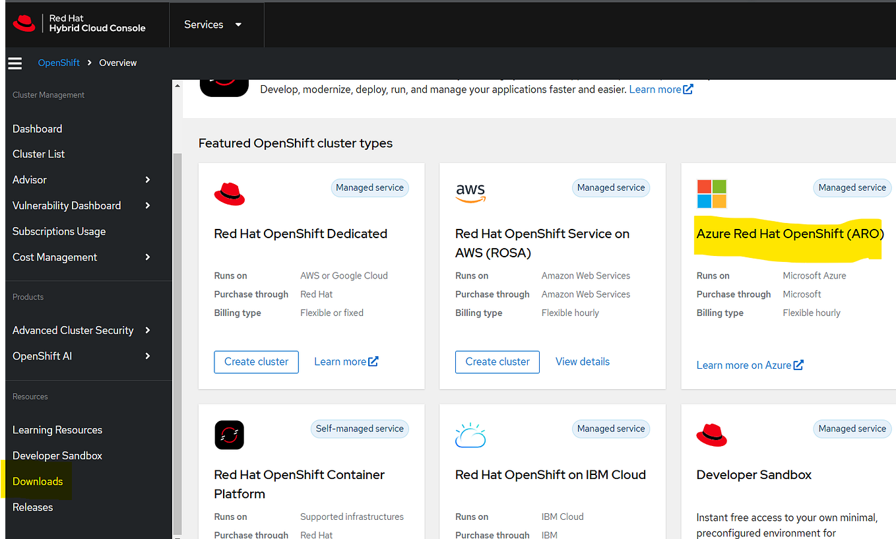Open Downloads from the sidebar
This screenshot has height=539, width=896.
tap(38, 481)
